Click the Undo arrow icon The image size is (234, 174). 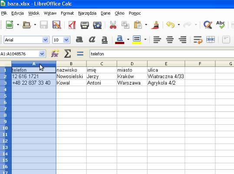click(170, 25)
